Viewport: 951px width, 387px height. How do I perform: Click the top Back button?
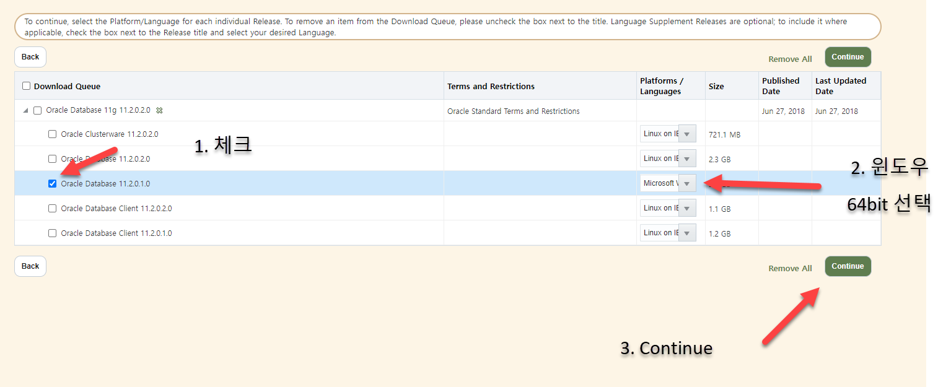click(x=30, y=57)
